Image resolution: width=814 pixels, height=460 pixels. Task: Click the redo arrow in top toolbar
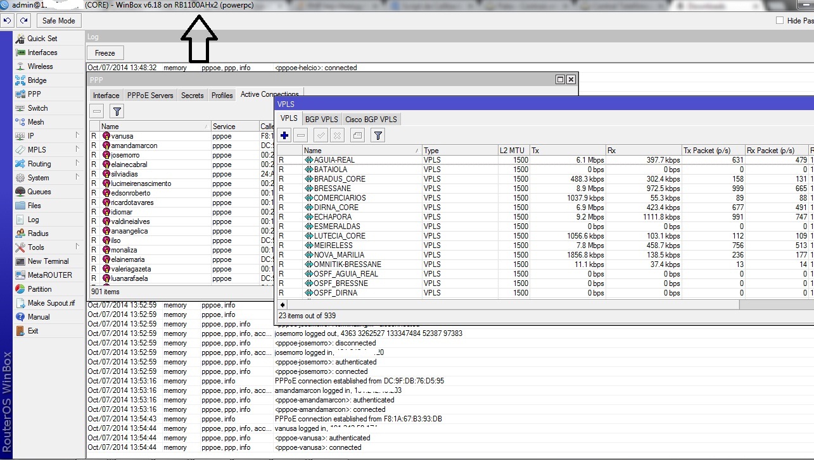23,20
